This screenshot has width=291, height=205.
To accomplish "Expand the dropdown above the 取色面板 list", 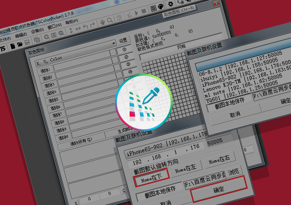I will point(113,43).
